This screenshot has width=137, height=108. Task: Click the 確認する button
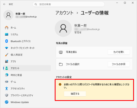(x=75, y=94)
